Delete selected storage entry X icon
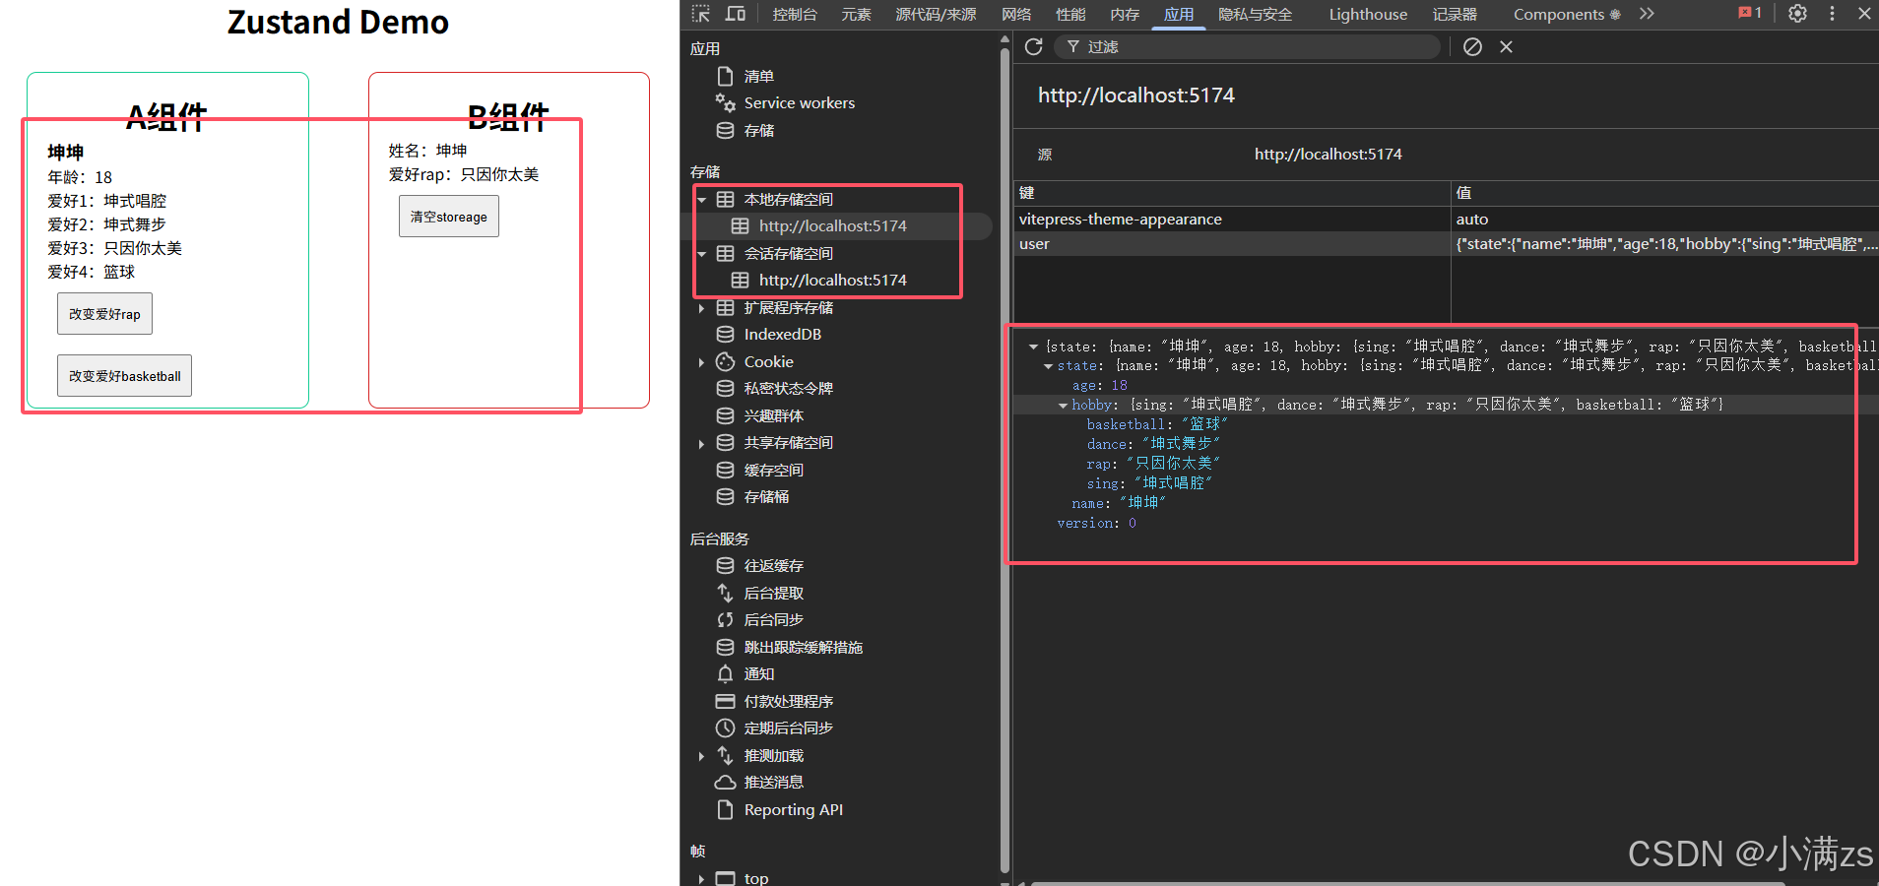The image size is (1879, 886). [x=1506, y=46]
